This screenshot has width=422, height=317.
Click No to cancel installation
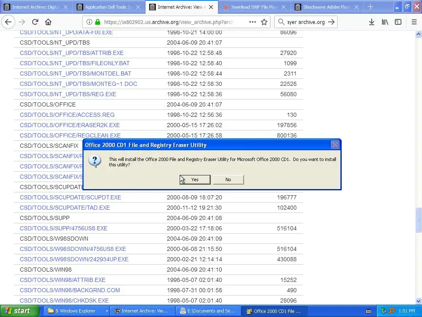228,180
